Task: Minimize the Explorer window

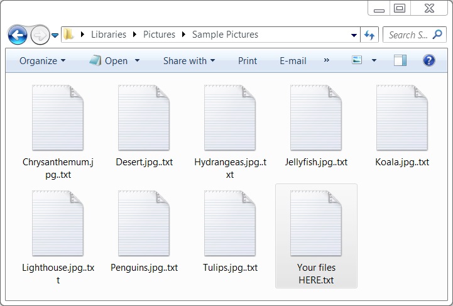Action: (379, 8)
